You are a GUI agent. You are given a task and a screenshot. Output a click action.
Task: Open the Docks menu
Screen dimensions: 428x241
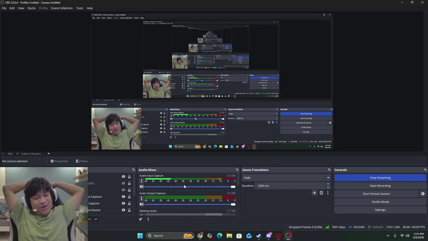tap(31, 8)
